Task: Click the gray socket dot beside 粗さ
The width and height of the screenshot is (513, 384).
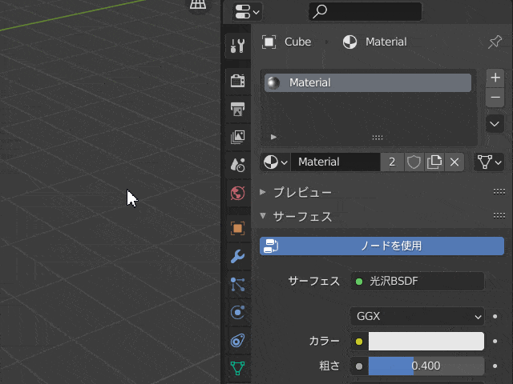Action: (x=359, y=366)
